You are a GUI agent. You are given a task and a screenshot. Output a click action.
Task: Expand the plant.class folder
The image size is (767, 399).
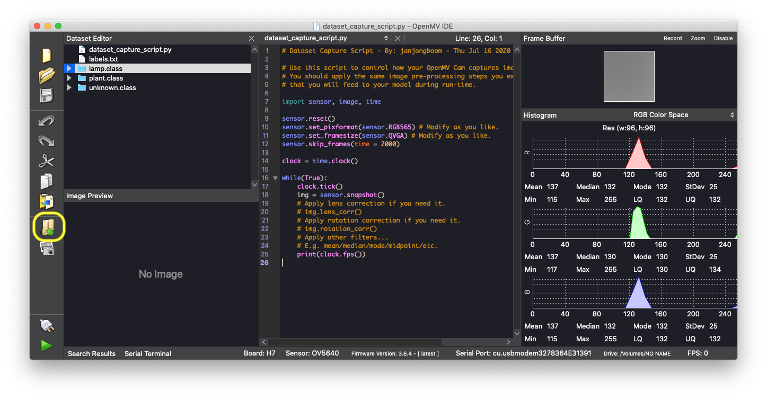pos(69,78)
